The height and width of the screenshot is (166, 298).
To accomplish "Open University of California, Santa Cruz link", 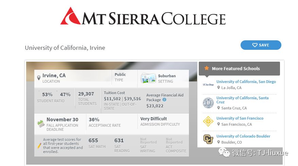I will (x=243, y=100).
